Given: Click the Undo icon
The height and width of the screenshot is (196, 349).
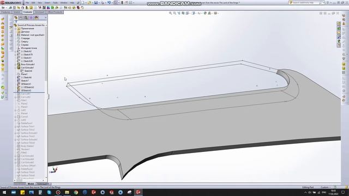Looking at the screenshot, I should pos(109,3).
